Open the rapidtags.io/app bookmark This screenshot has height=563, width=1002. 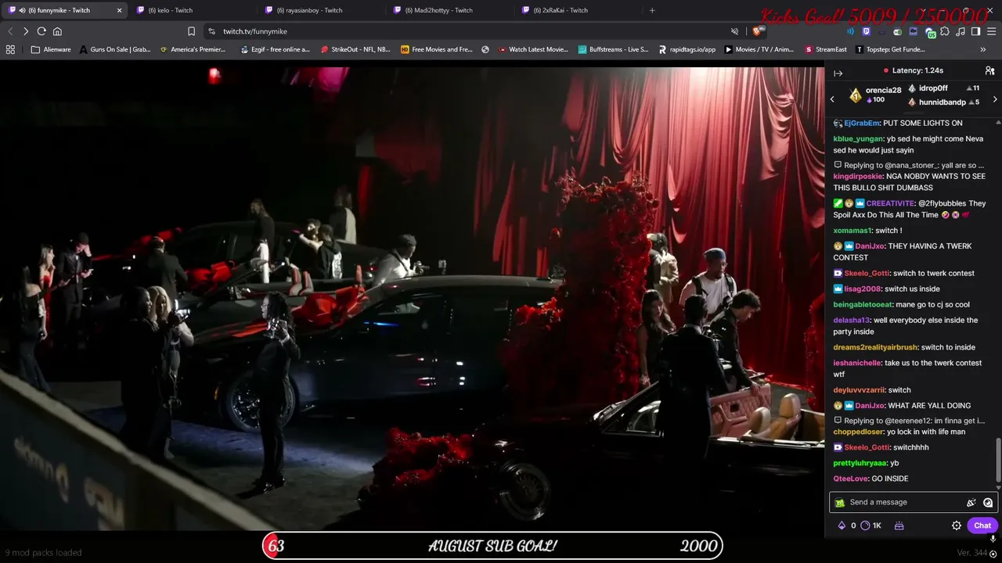687,49
